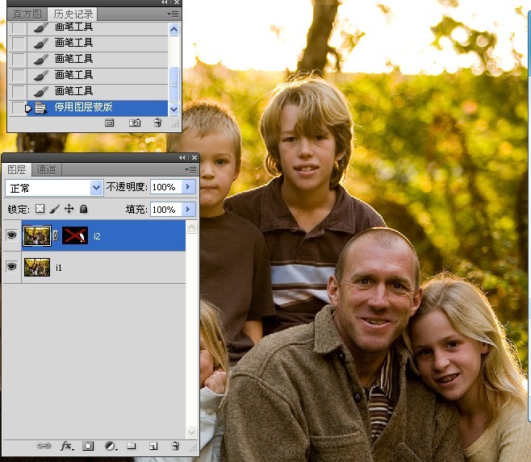Close the Layers panel
Screen dimensions: 531x462
pos(194,158)
